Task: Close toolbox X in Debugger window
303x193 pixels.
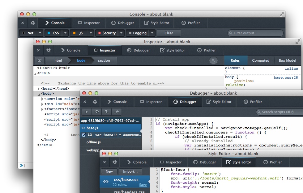Action: click(x=85, y=102)
